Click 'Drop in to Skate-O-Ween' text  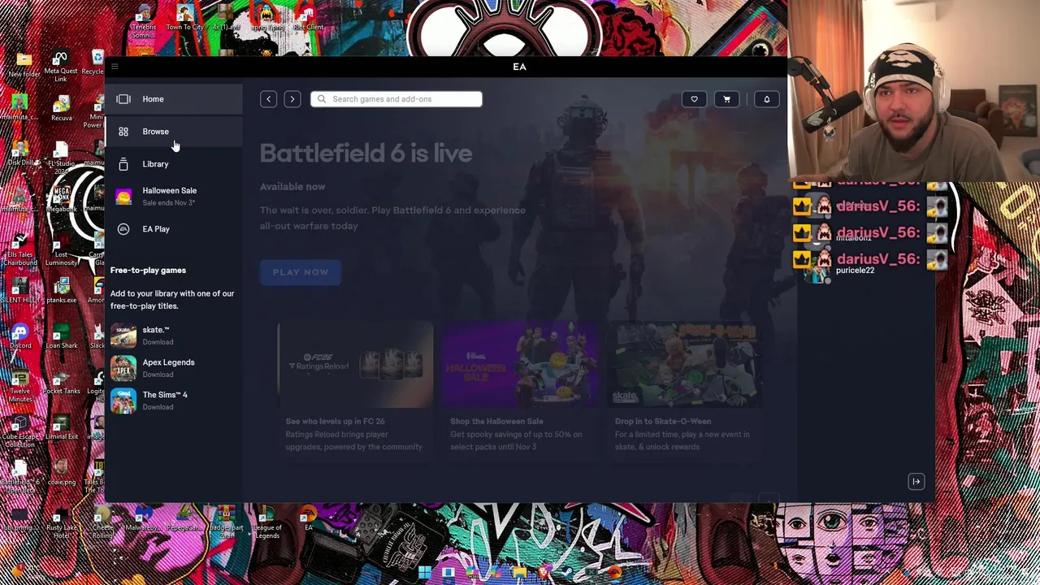click(663, 421)
